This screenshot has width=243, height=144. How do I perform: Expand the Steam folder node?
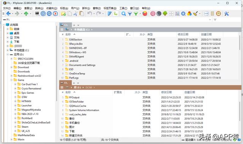pos(15,127)
